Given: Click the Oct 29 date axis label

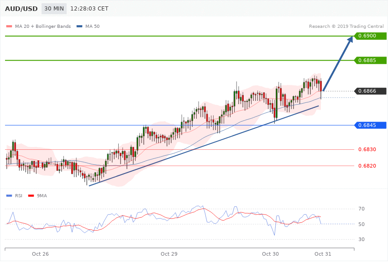Looking at the screenshot, I should tap(169, 254).
